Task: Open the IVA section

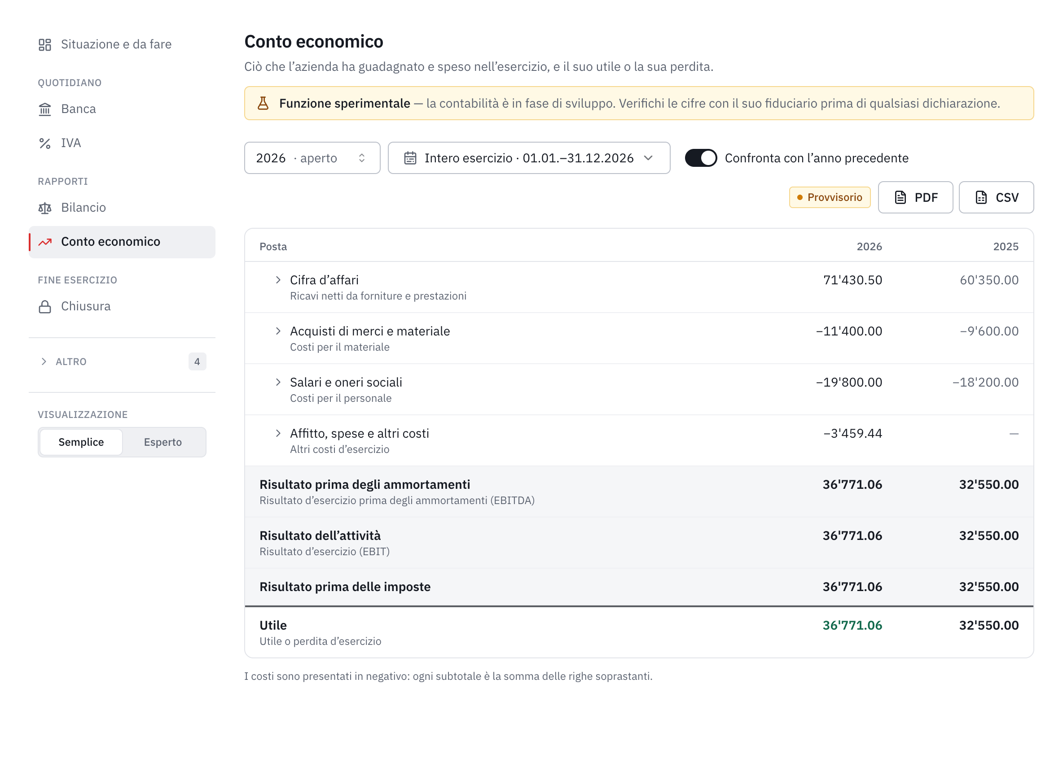Action: click(x=122, y=143)
